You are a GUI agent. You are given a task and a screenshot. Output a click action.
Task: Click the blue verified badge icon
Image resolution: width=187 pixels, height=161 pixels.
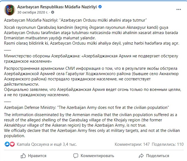pyautogui.click(x=100, y=7)
